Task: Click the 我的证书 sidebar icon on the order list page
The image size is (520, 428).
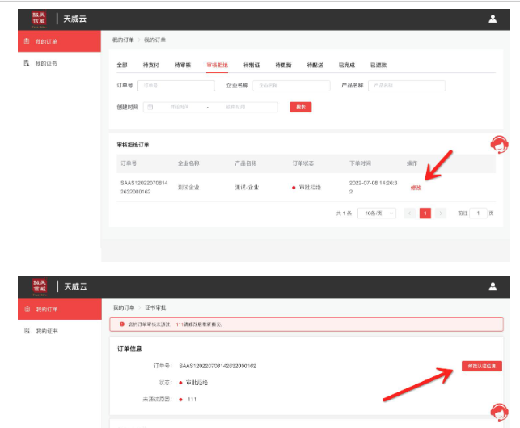Action: (x=27, y=63)
